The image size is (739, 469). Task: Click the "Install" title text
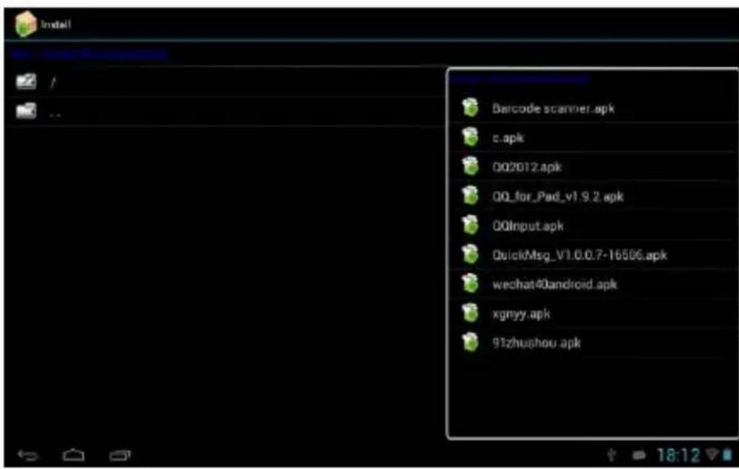click(56, 25)
